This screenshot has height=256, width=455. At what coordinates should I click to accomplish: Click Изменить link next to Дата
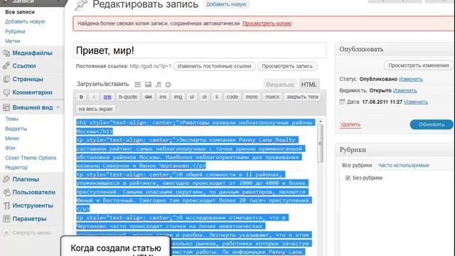(416, 102)
